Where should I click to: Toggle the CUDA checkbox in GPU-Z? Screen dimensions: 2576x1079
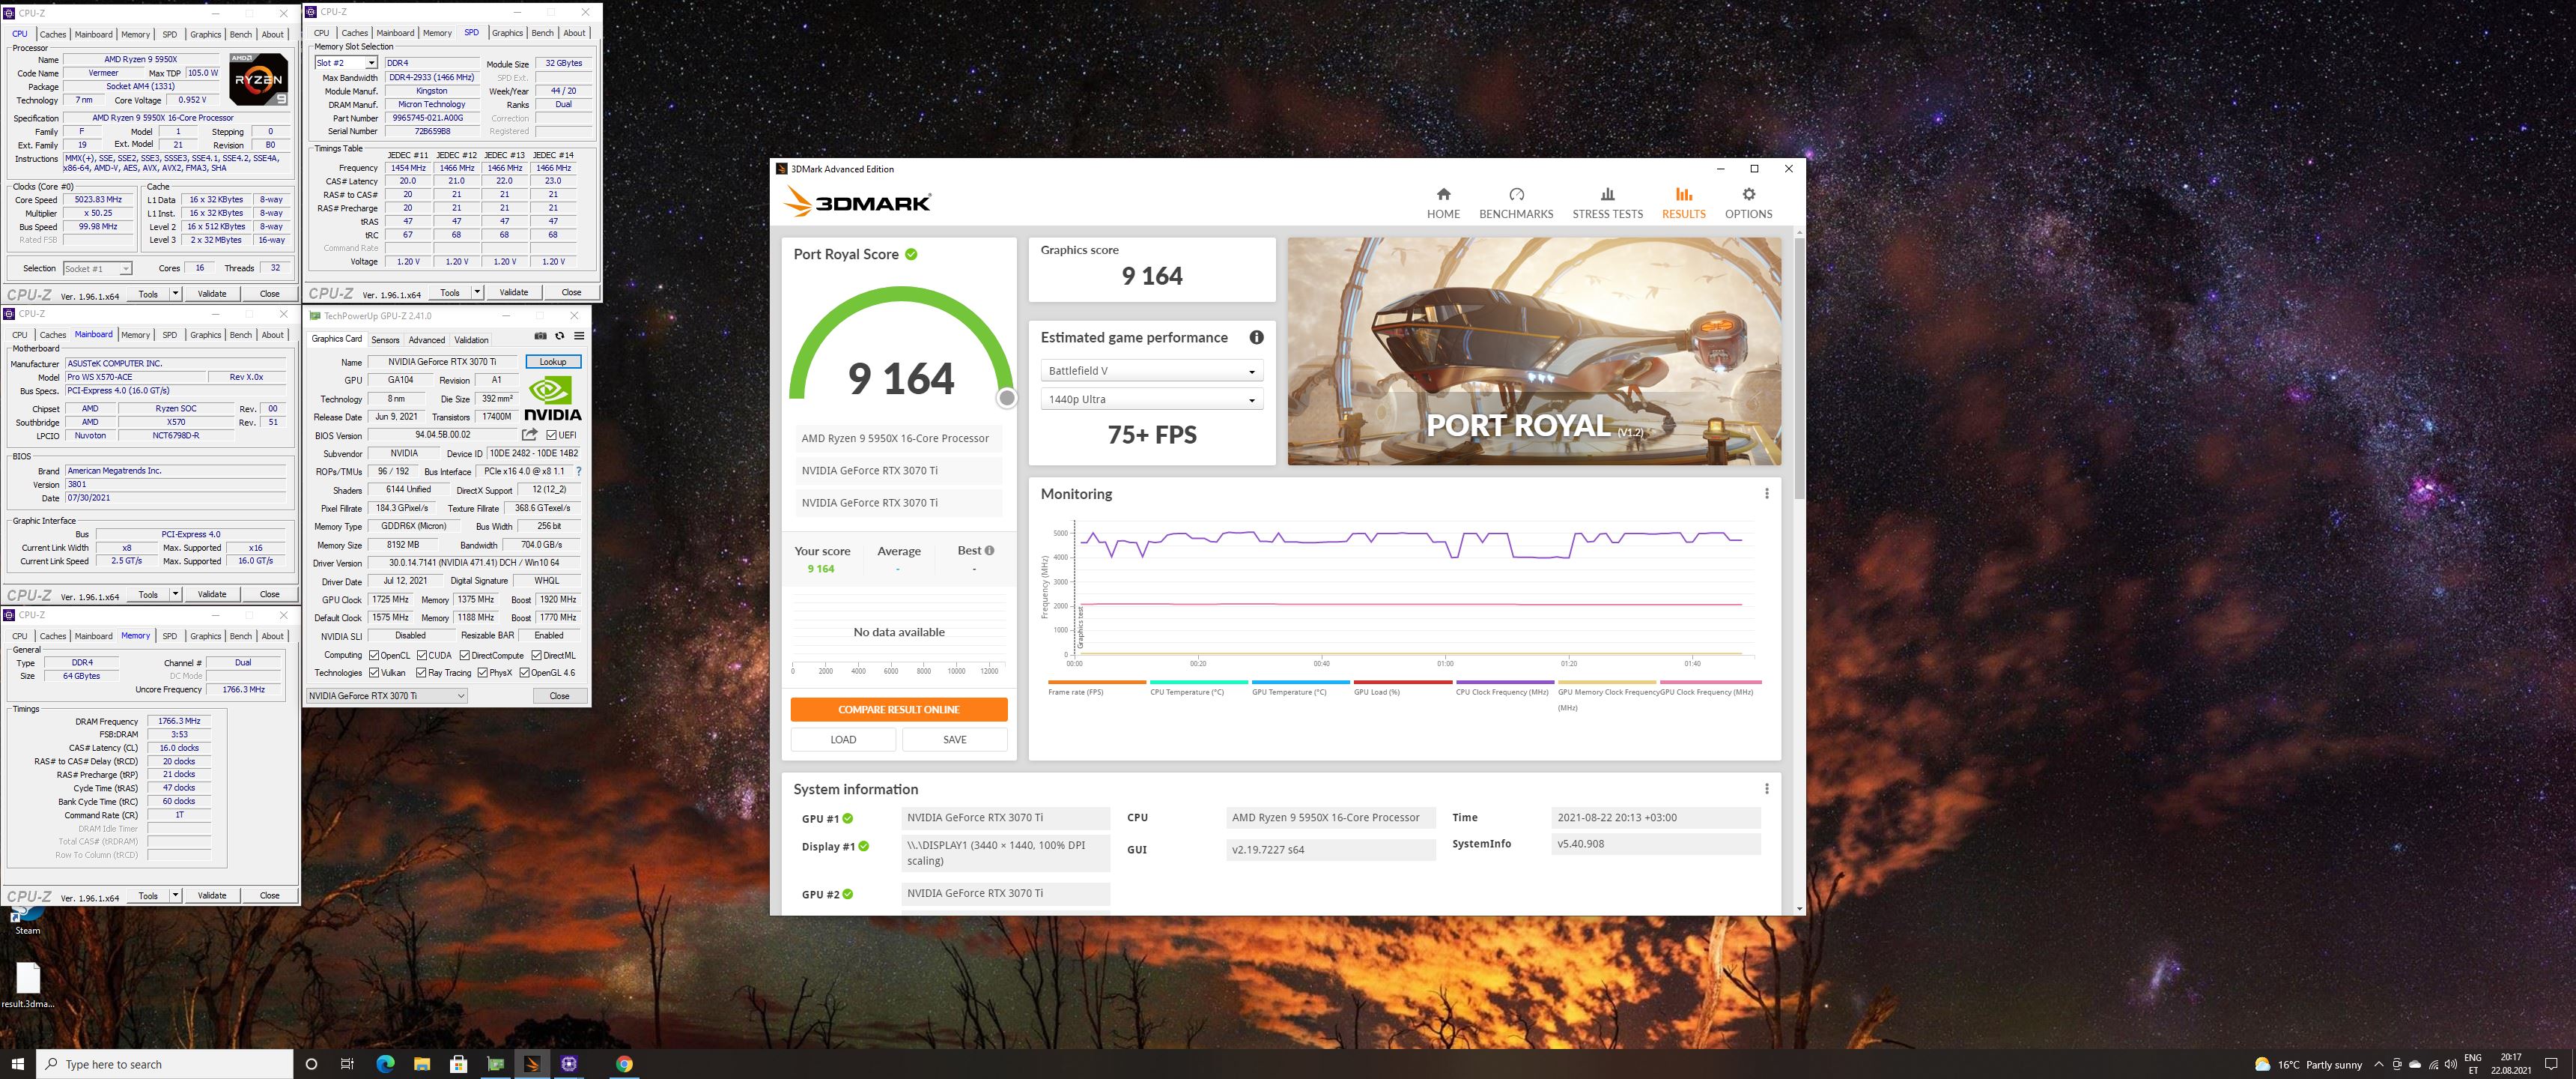pos(422,656)
